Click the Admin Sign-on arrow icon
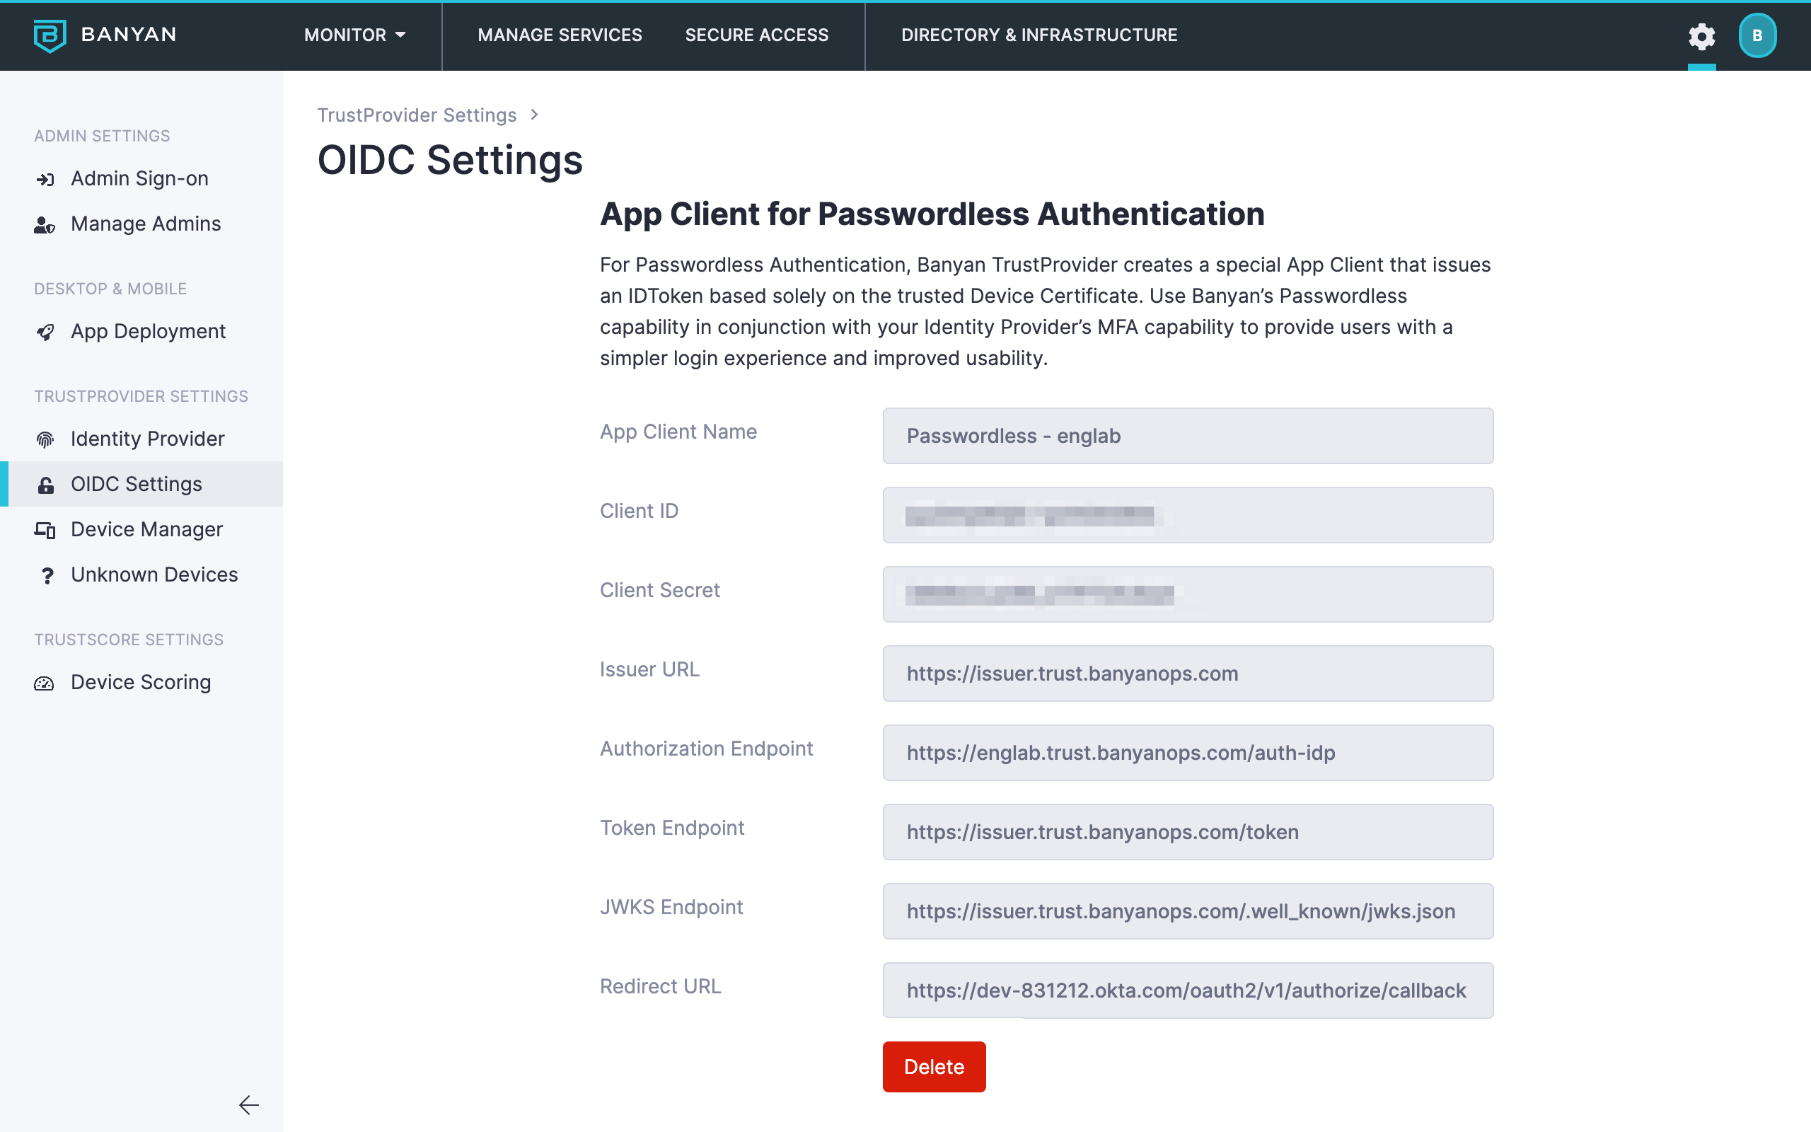Viewport: 1811px width, 1132px height. 45,179
